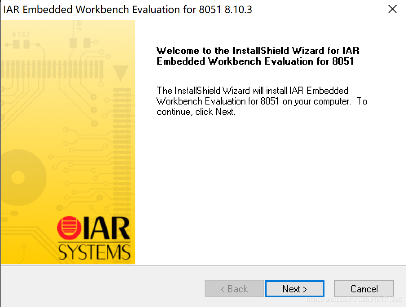The width and height of the screenshot is (406, 307).
Task: Click the IAR Systems logo
Action: pos(94,238)
